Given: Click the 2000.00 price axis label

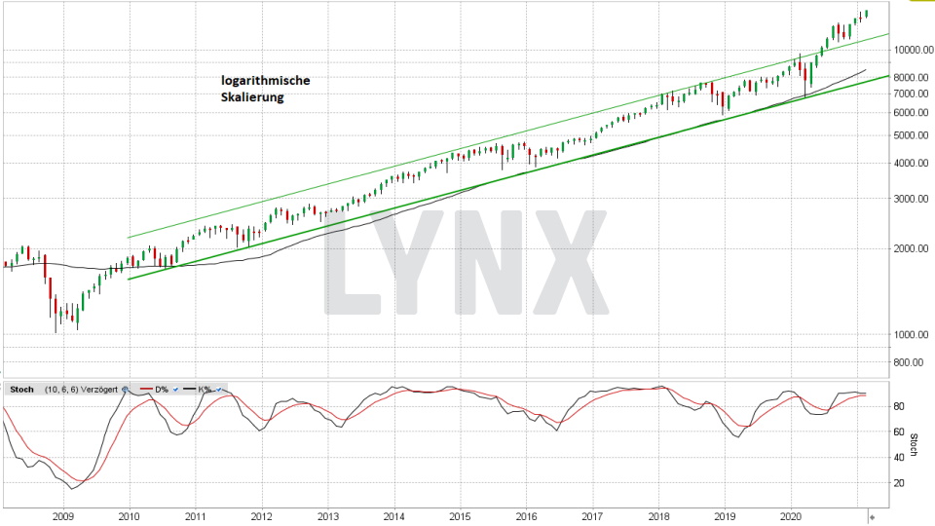Looking at the screenshot, I should coord(911,248).
